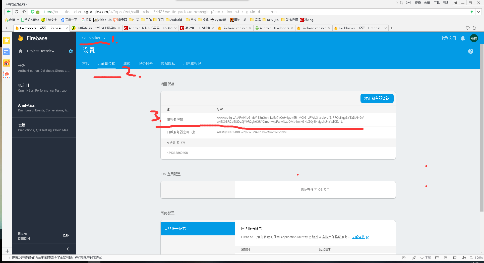
Task: Expand the Analytics section in sidebar
Action: click(44, 108)
